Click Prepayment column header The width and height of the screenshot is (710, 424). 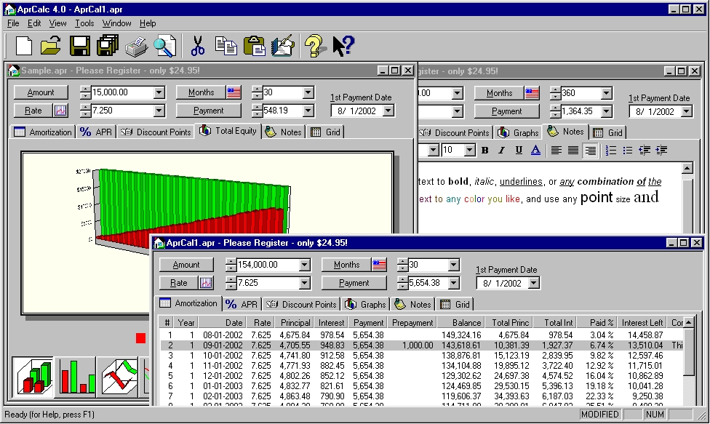412,323
